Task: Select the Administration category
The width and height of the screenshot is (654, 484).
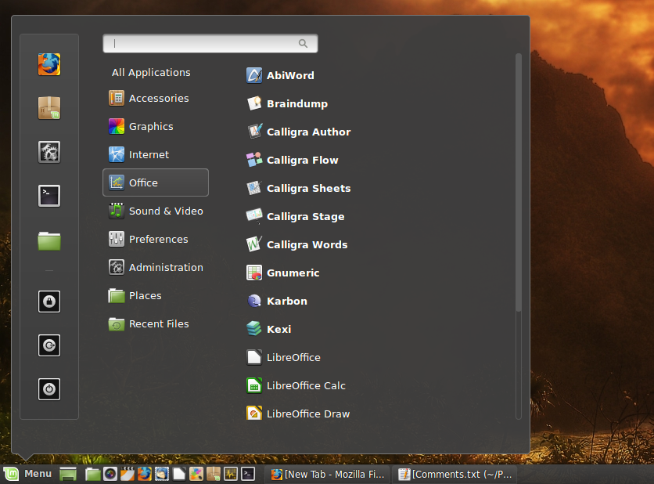Action: pos(156,267)
